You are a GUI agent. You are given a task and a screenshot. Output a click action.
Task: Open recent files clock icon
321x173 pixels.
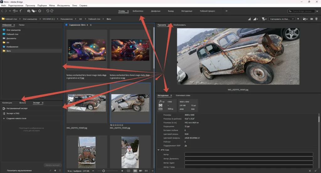(14, 11)
